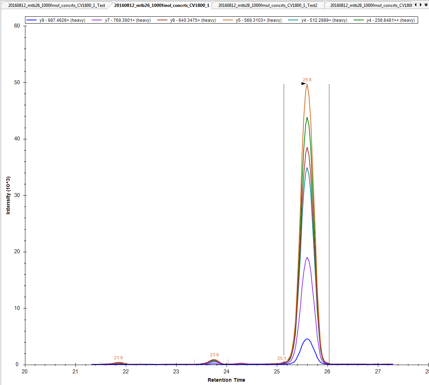
Task: Click the y6 - 640.3475+ legend label
Action: (x=193, y=20)
